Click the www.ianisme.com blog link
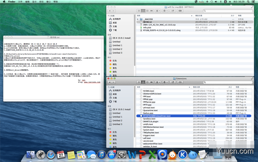 [92, 82]
